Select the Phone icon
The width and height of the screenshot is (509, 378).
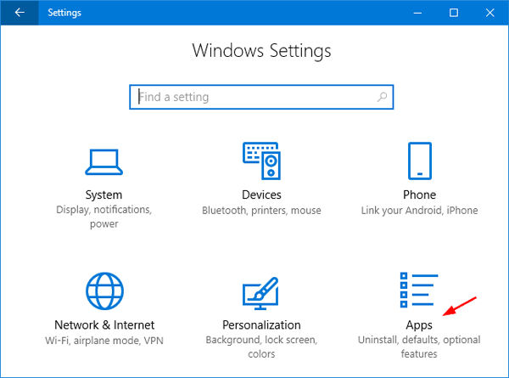pyautogui.click(x=419, y=160)
